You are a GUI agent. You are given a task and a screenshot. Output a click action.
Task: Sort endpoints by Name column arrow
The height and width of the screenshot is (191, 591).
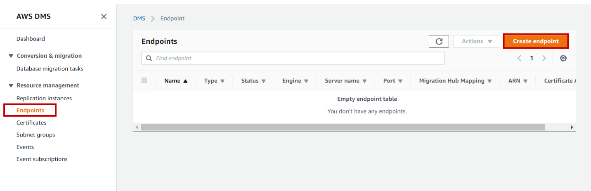(185, 81)
